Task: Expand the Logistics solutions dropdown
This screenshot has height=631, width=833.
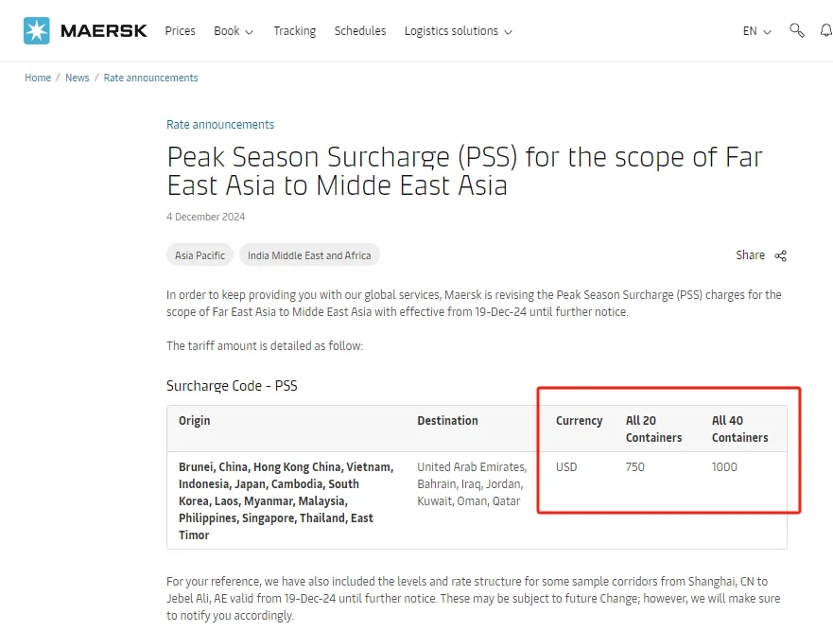Action: [458, 31]
